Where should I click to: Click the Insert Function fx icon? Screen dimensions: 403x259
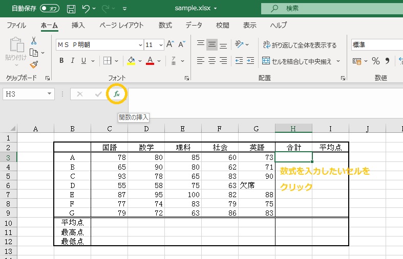(x=117, y=94)
